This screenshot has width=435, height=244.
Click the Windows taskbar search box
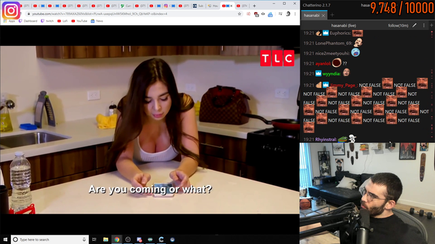(x=50, y=239)
